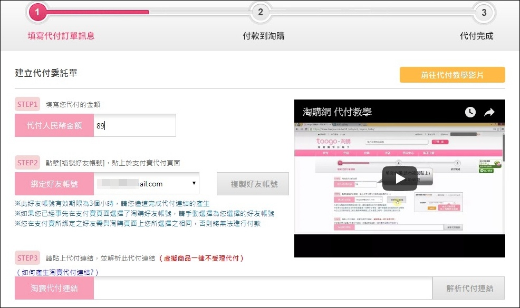Viewport: 520px width, 308px height.
Task: Open the 如何產生淘寶代付連結 help link
Action: click(57, 273)
